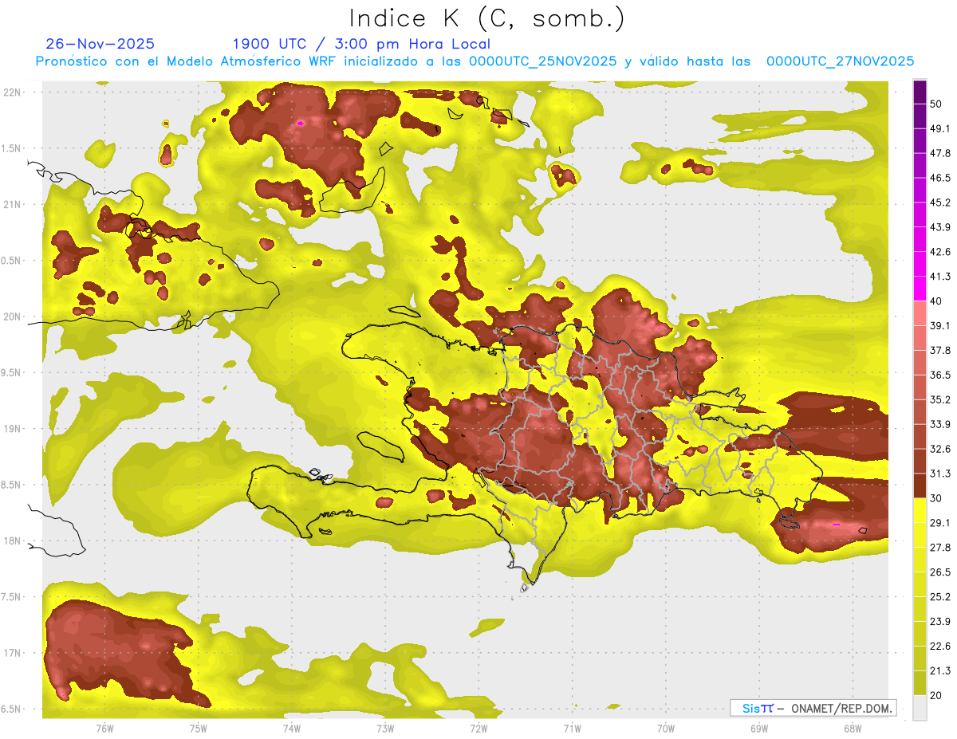The image size is (957, 739).
Task: Click the "31.3" colour scale label
Action: tap(940, 474)
